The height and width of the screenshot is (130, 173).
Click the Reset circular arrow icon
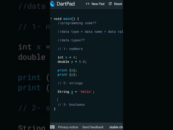[x=110, y=4]
